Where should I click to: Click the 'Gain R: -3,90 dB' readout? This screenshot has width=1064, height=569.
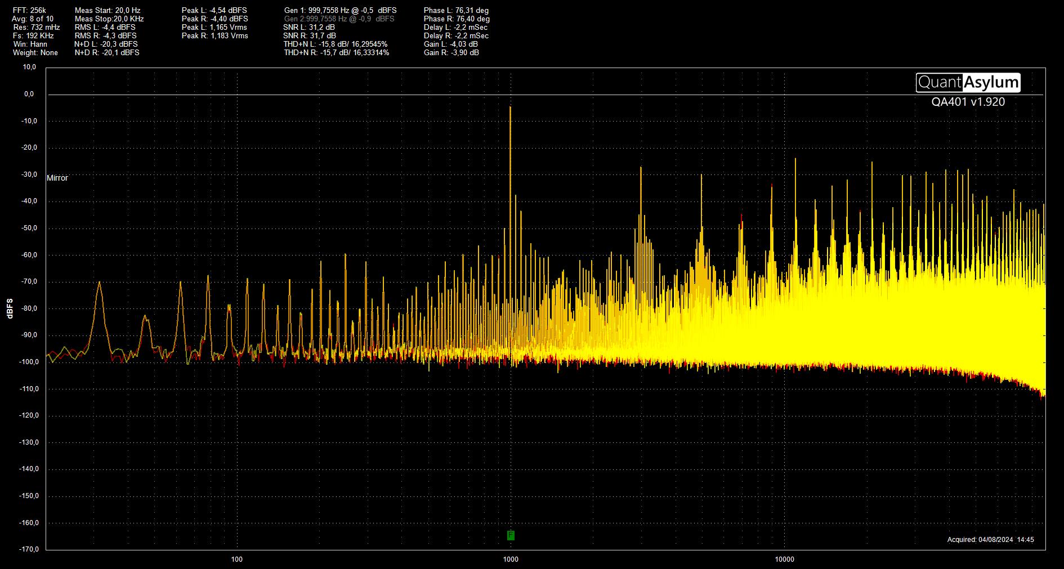(451, 52)
